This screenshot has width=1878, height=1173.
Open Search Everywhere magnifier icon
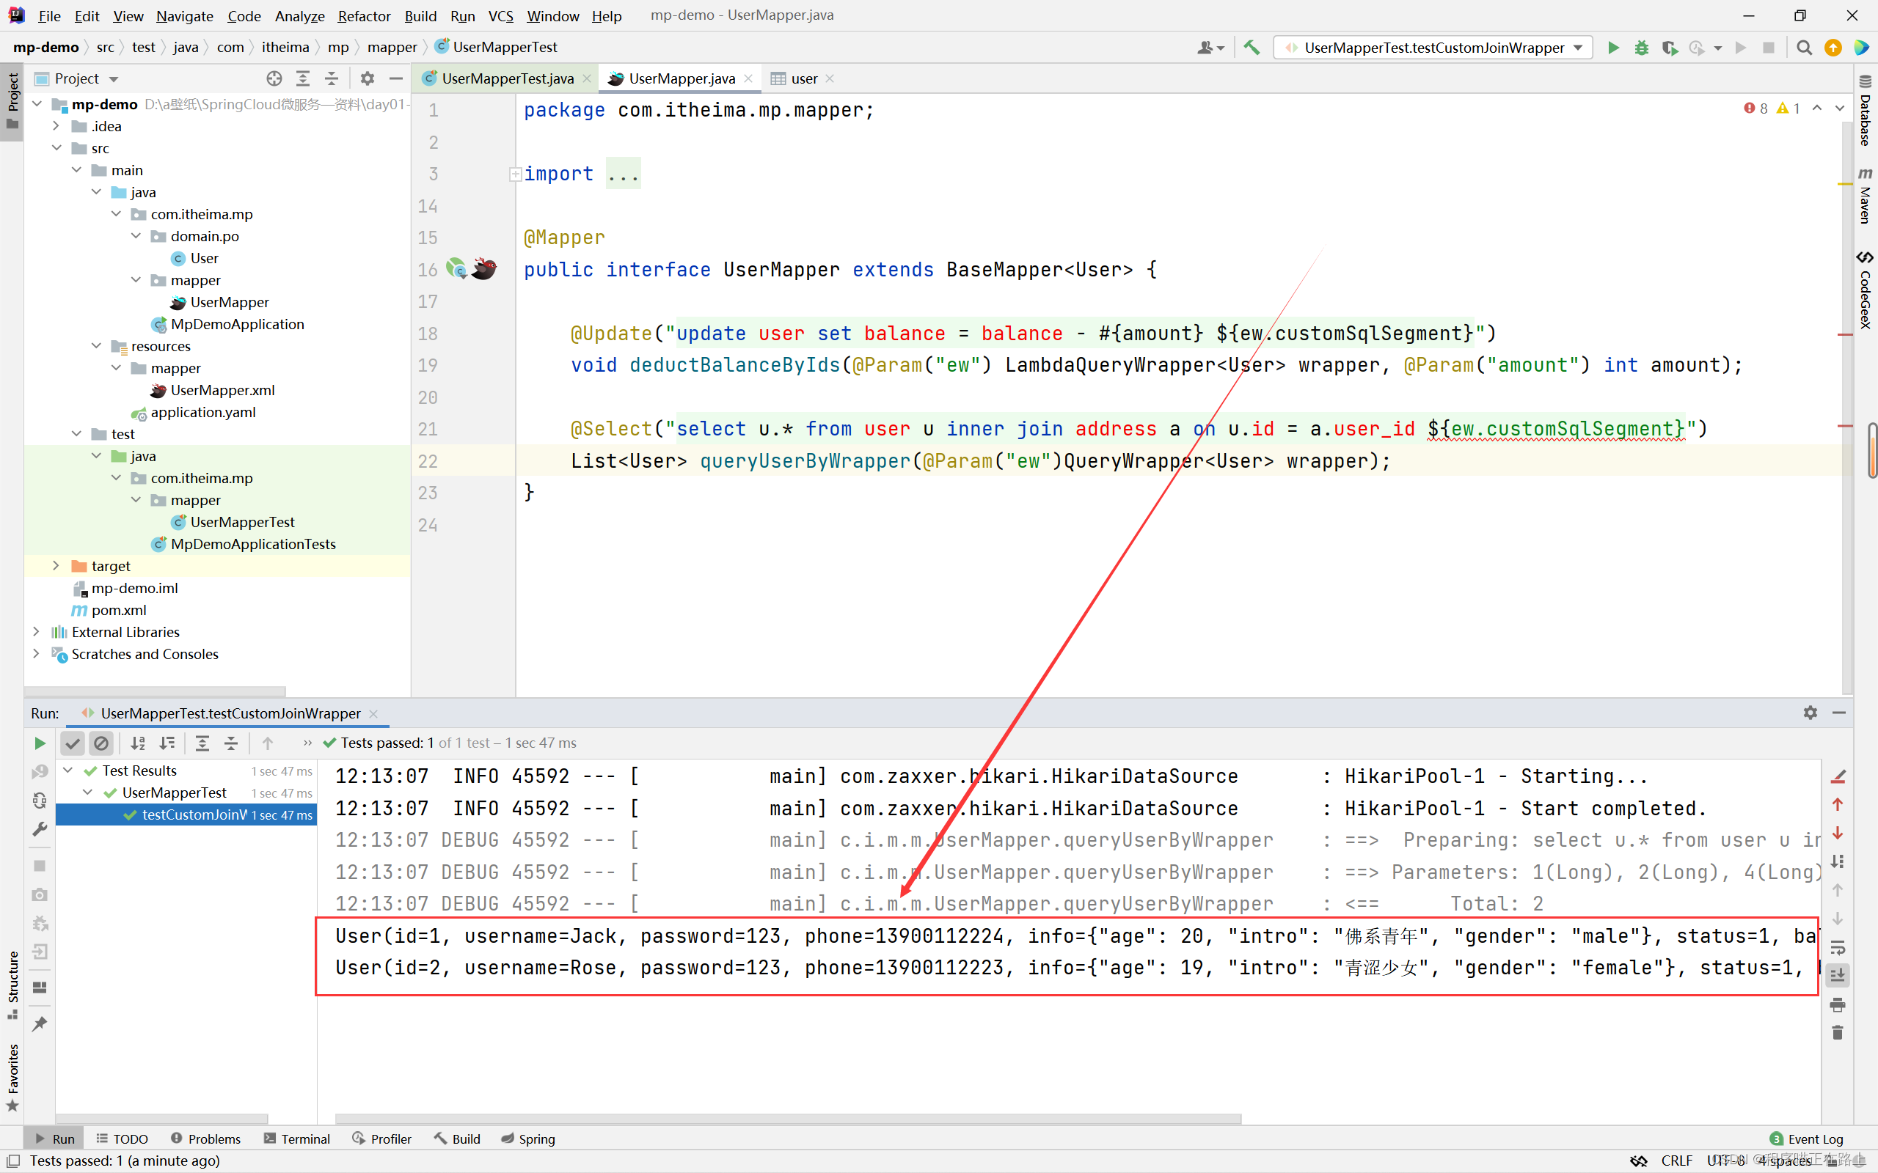click(1805, 48)
